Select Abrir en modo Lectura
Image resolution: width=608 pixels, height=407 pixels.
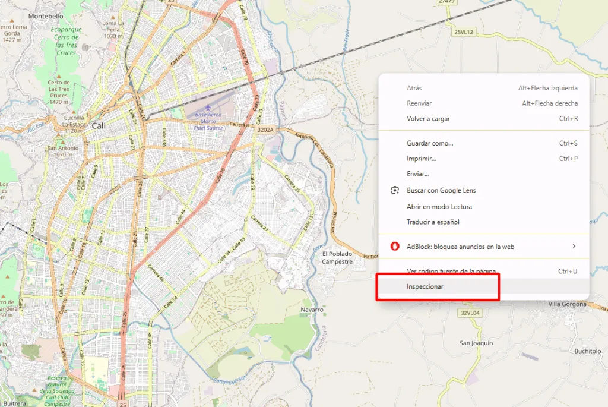point(483,207)
